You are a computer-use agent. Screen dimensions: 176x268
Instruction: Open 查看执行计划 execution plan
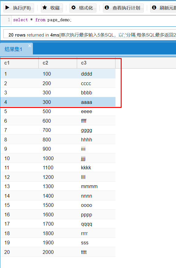(x=123, y=8)
